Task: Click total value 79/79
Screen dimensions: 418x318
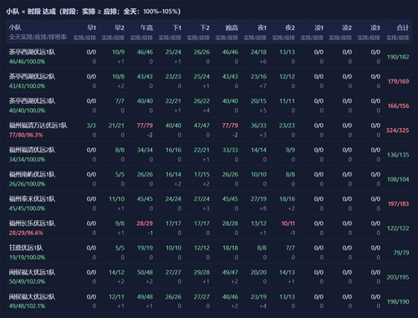Action: (x=401, y=253)
